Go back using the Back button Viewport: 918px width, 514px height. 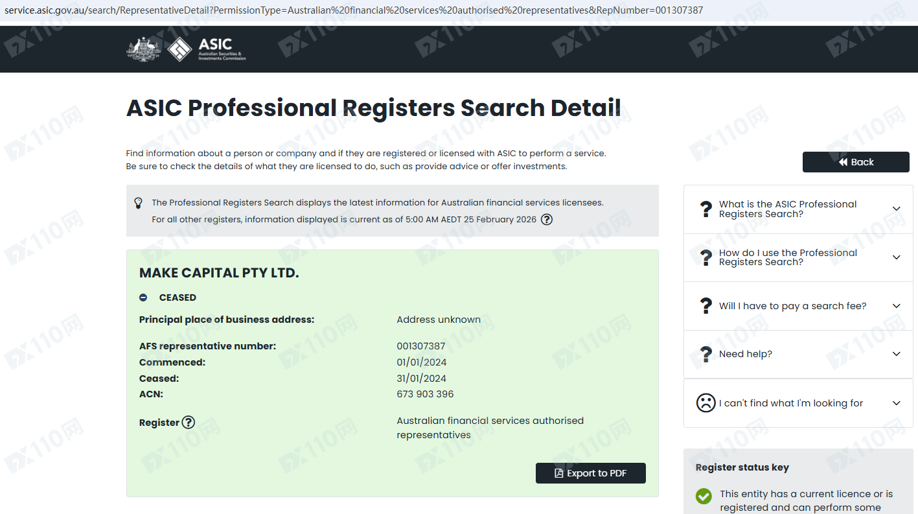coord(856,162)
